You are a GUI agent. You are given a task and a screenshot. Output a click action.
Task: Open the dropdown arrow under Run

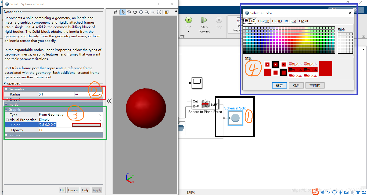tap(189, 31)
